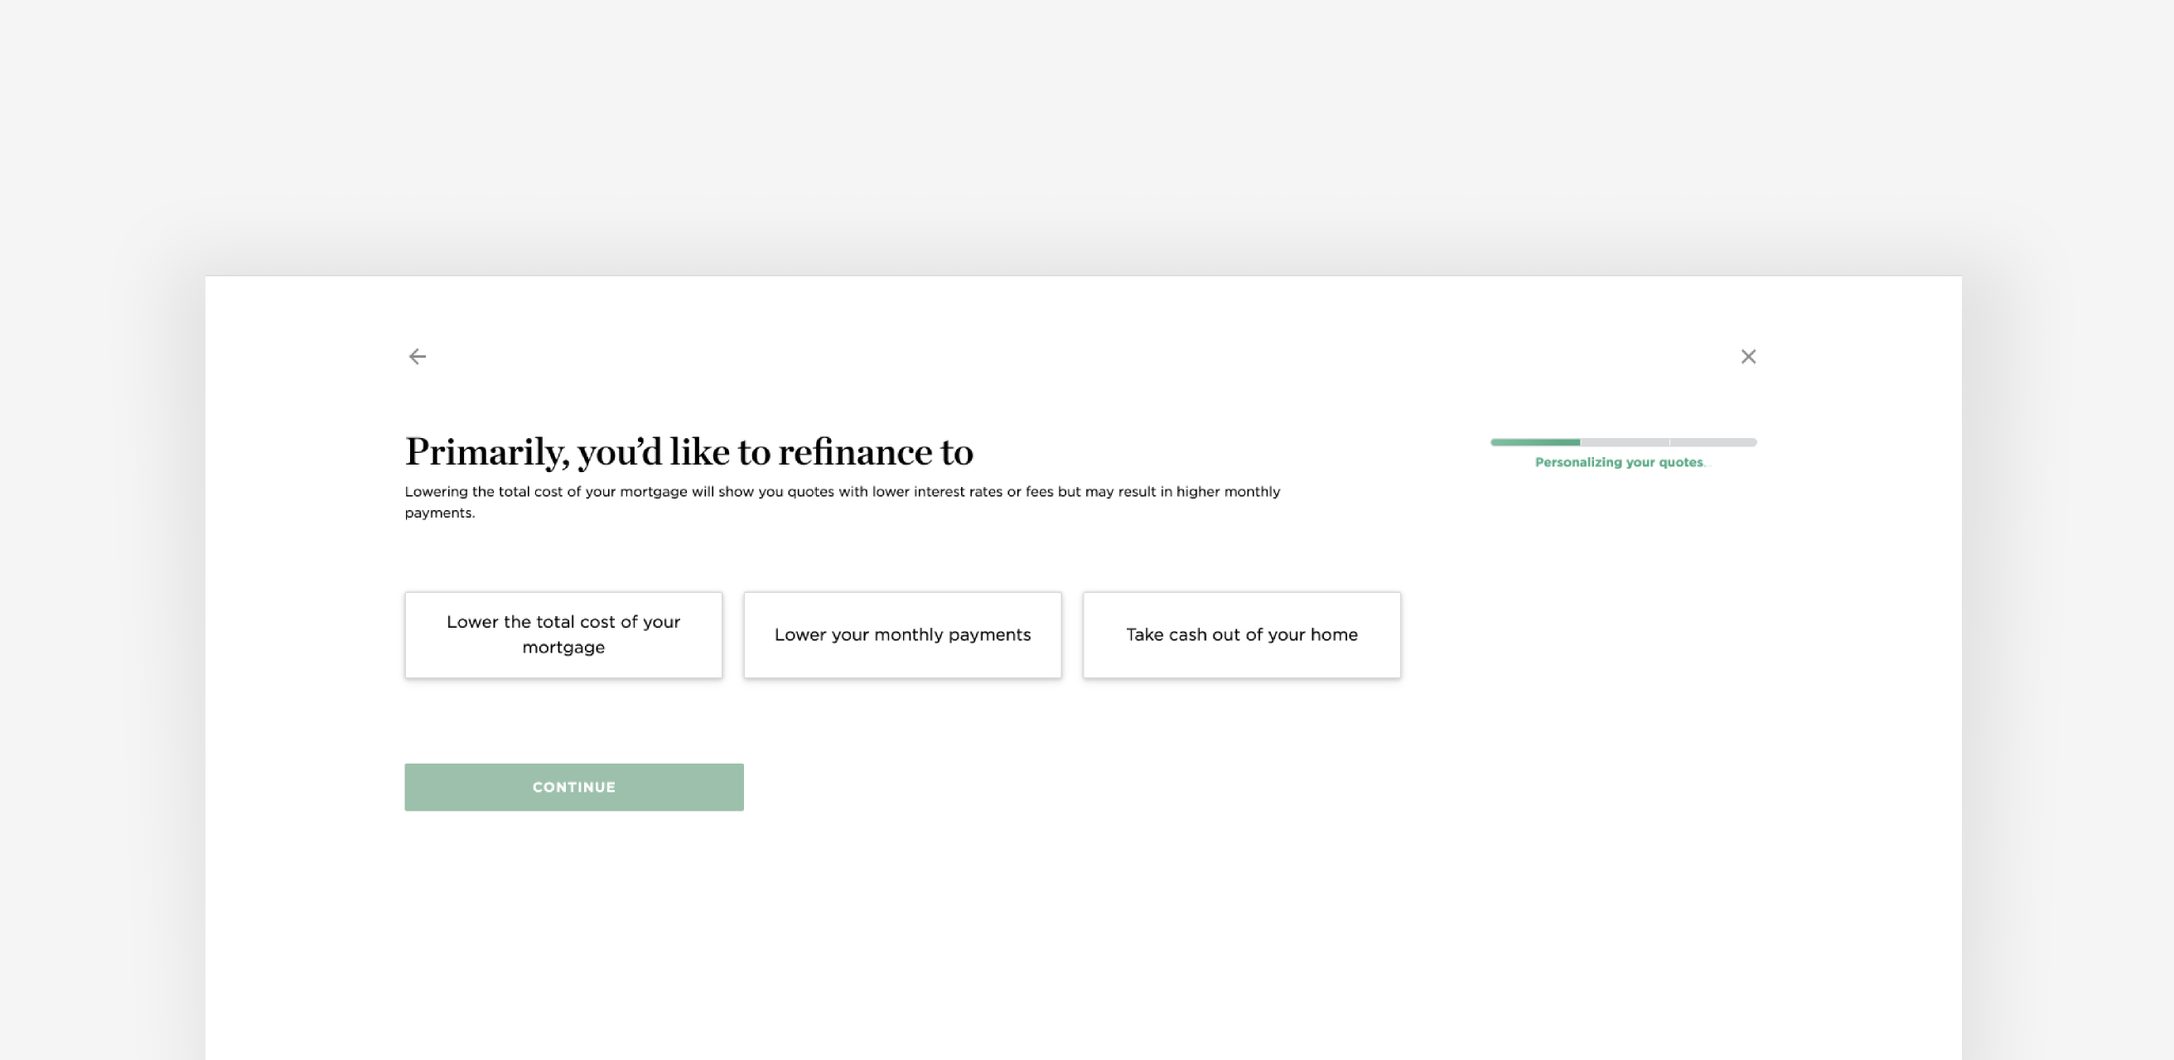
Task: Close the refinance questionnaire with the X
Action: coord(1748,357)
